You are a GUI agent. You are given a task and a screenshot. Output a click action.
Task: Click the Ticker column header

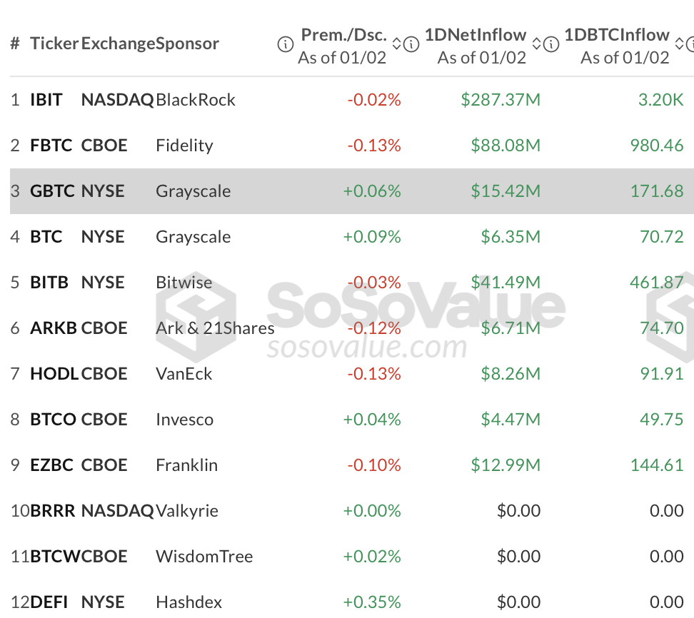tap(54, 44)
